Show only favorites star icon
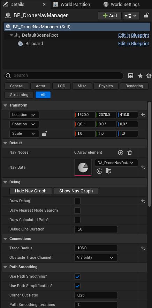This screenshot has width=152, height=308. 140,76
